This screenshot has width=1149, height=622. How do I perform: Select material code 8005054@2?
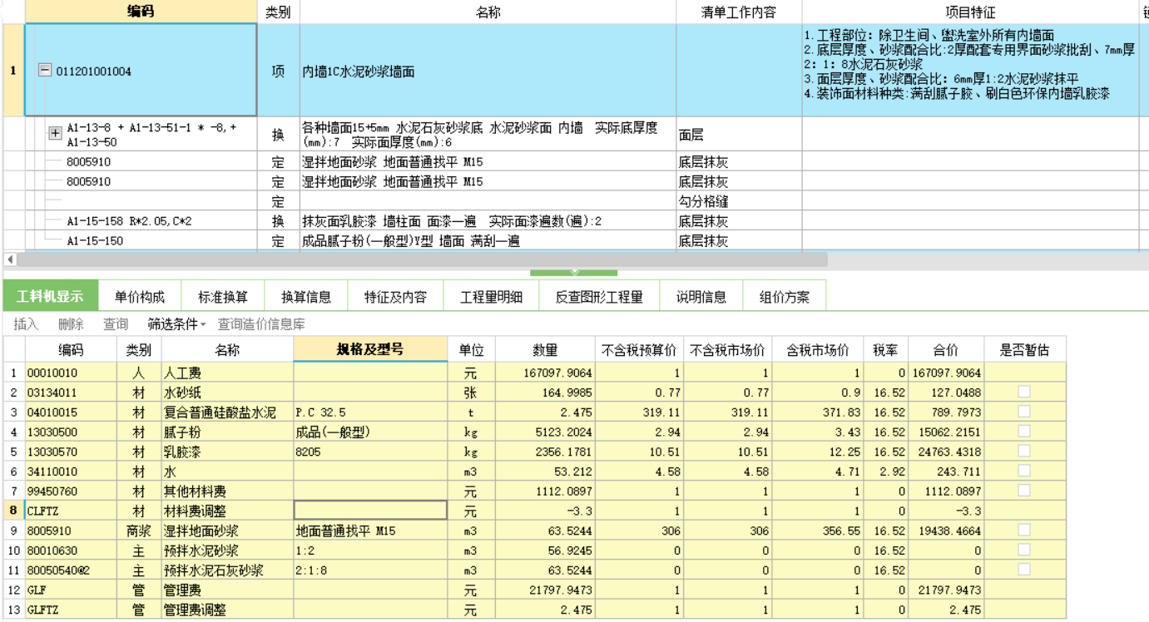[x=71, y=570]
